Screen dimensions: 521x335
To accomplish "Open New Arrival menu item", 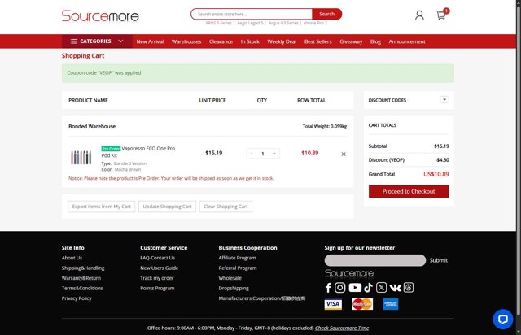I will pyautogui.click(x=150, y=41).
